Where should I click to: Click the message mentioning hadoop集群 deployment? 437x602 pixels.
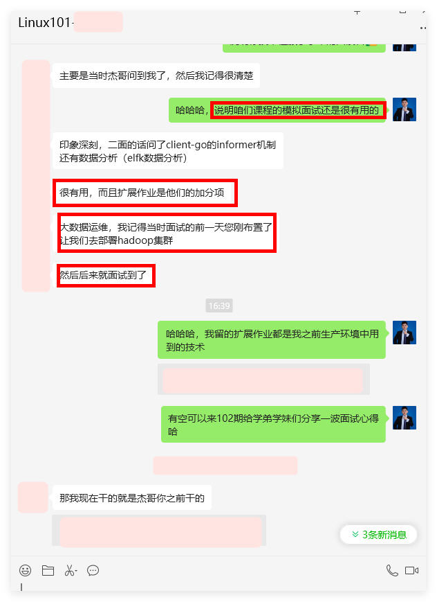pyautogui.click(x=165, y=233)
